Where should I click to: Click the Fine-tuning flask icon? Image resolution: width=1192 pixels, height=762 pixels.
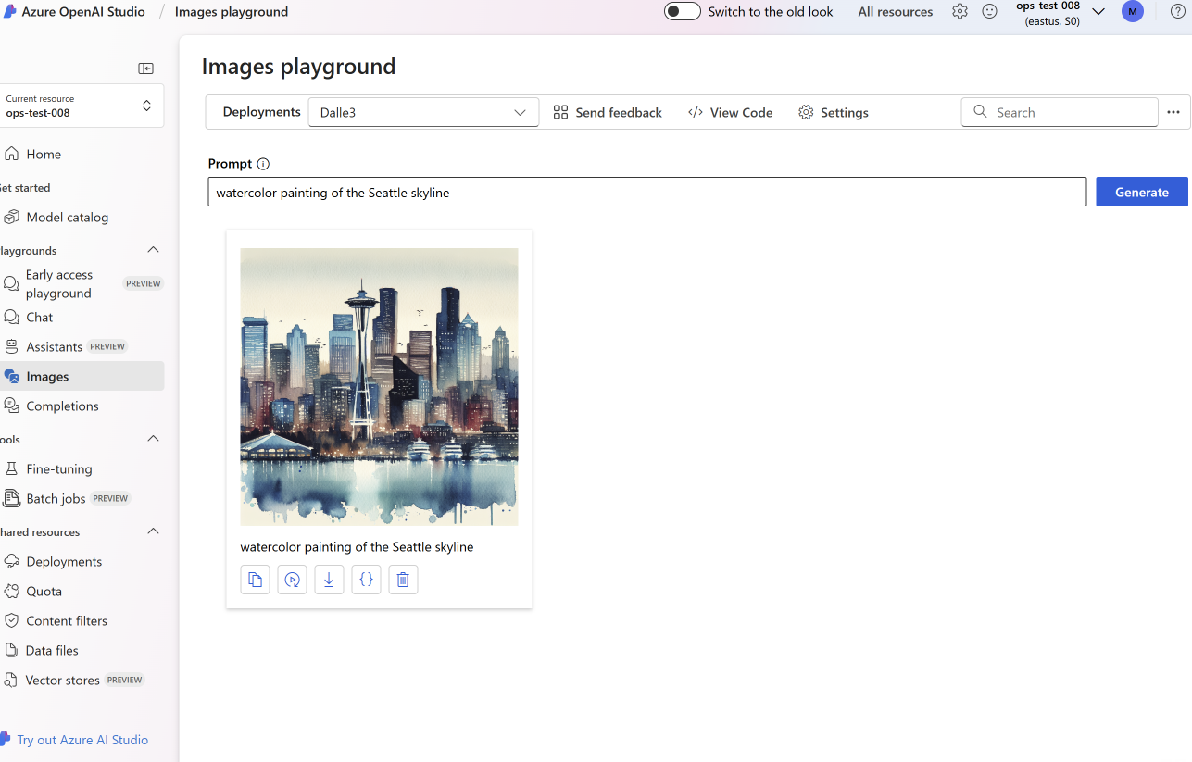(x=11, y=468)
